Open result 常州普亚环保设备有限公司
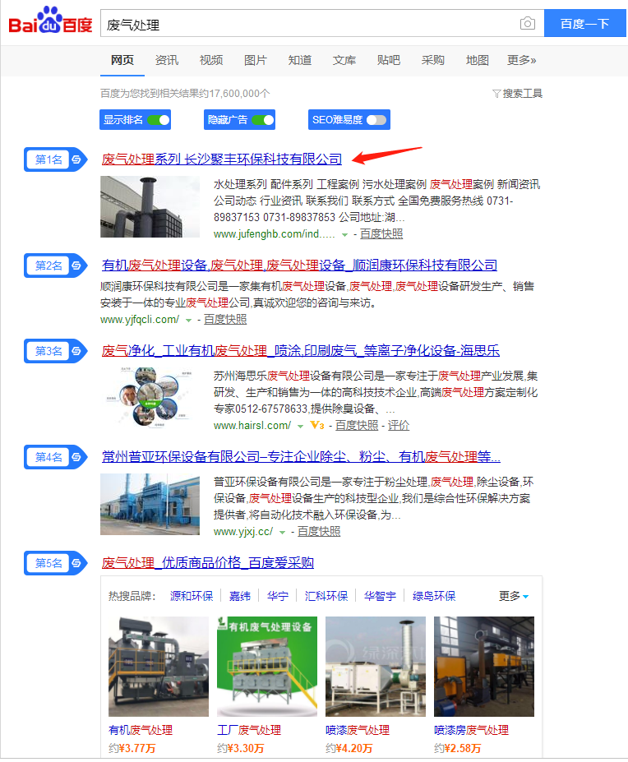This screenshot has height=762, width=628. coord(301,456)
